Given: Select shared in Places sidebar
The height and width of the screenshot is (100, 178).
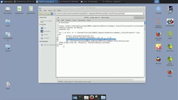Looking at the screenshot, I should coord(45,38).
